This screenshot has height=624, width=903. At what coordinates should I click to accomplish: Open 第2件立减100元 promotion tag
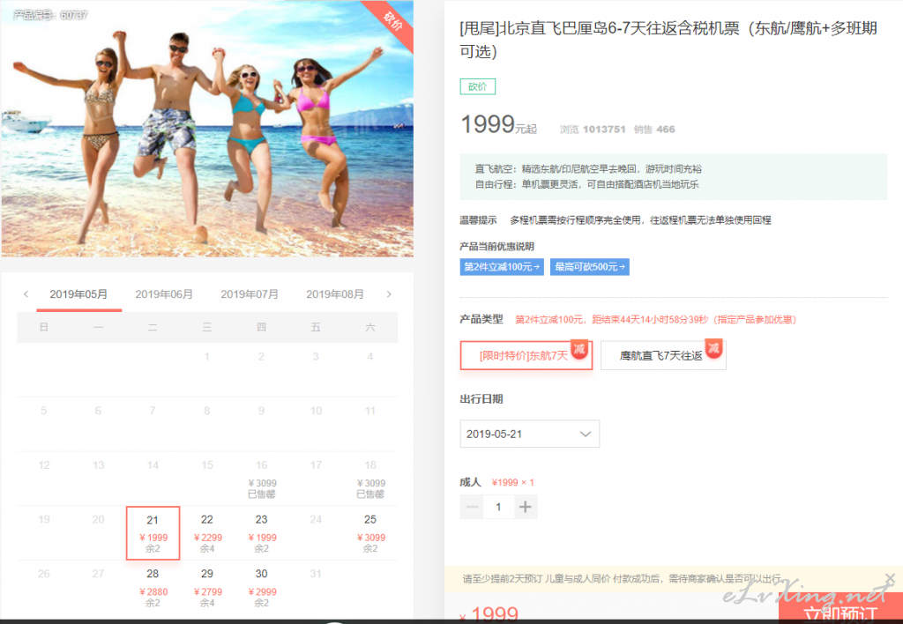502,266
